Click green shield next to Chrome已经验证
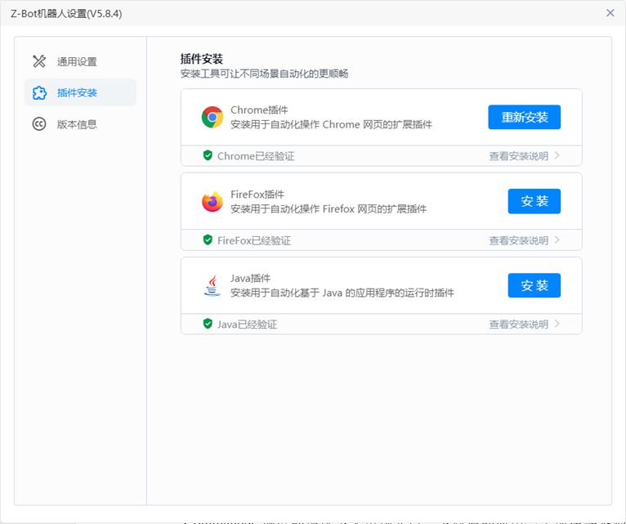This screenshot has width=626, height=524. [208, 155]
